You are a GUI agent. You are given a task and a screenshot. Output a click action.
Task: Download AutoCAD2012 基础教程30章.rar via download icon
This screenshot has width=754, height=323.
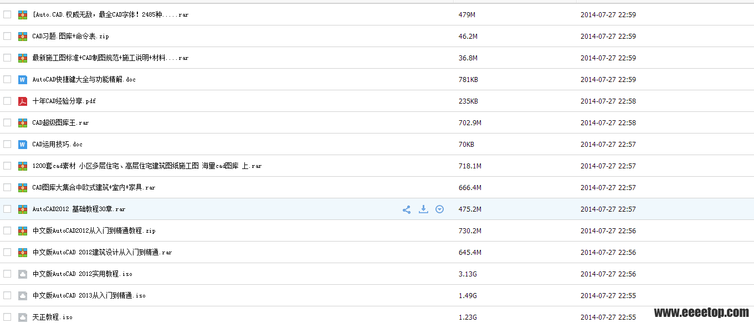[x=423, y=209]
